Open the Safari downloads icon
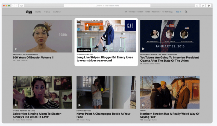The image size is (217, 126). pos(209,5)
